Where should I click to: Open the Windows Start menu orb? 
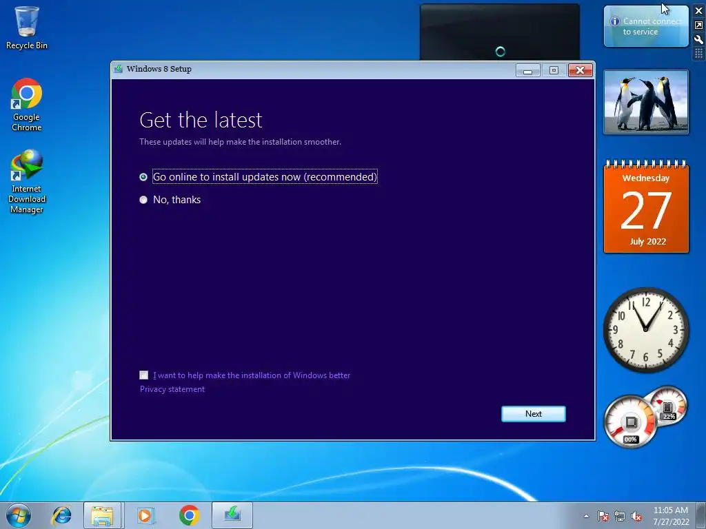[19, 515]
